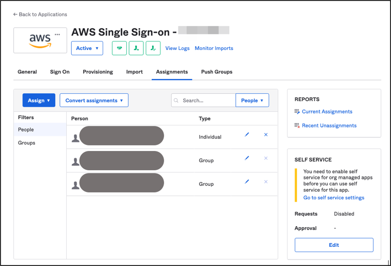Follow the Go to self service settings link
This screenshot has width=391, height=266.
coord(333,197)
